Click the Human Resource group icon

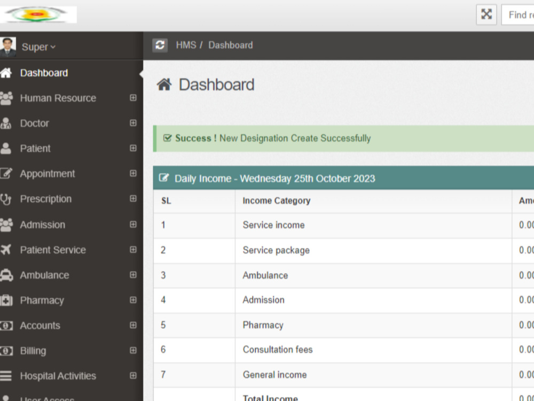click(x=6, y=98)
